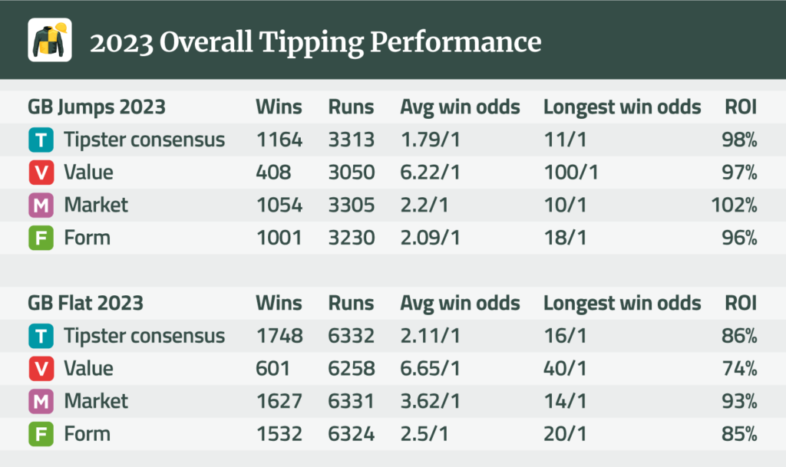Select the Tipster consensus label under GB Jumps
786x467 pixels.
144,140
